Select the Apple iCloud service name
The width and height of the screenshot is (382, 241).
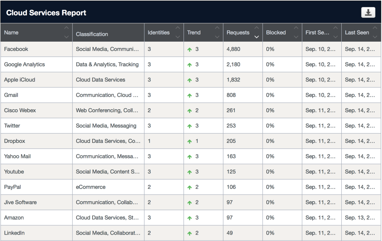(x=19, y=80)
